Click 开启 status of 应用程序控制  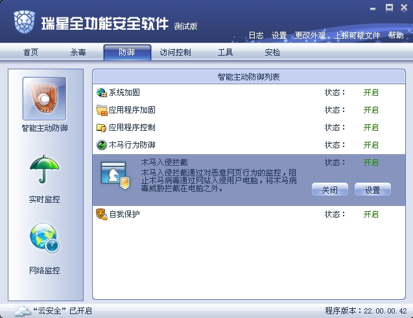371,128
